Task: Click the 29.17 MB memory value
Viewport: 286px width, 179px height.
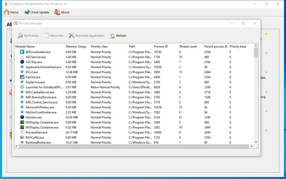Action: tap(71, 132)
